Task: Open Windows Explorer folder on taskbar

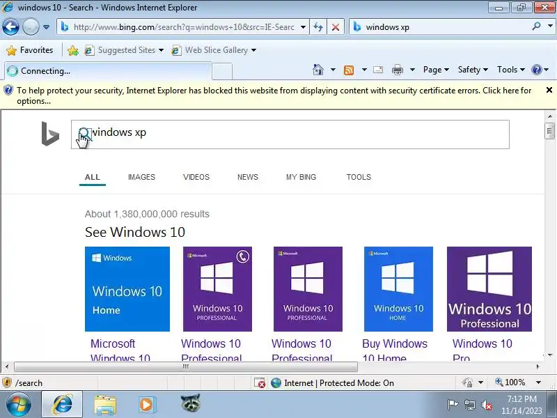Action: 105,405
